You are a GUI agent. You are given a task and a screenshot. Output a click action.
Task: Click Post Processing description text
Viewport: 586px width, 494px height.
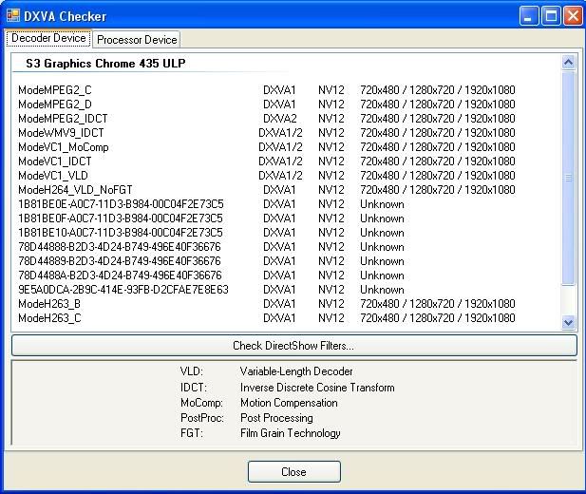(x=276, y=418)
